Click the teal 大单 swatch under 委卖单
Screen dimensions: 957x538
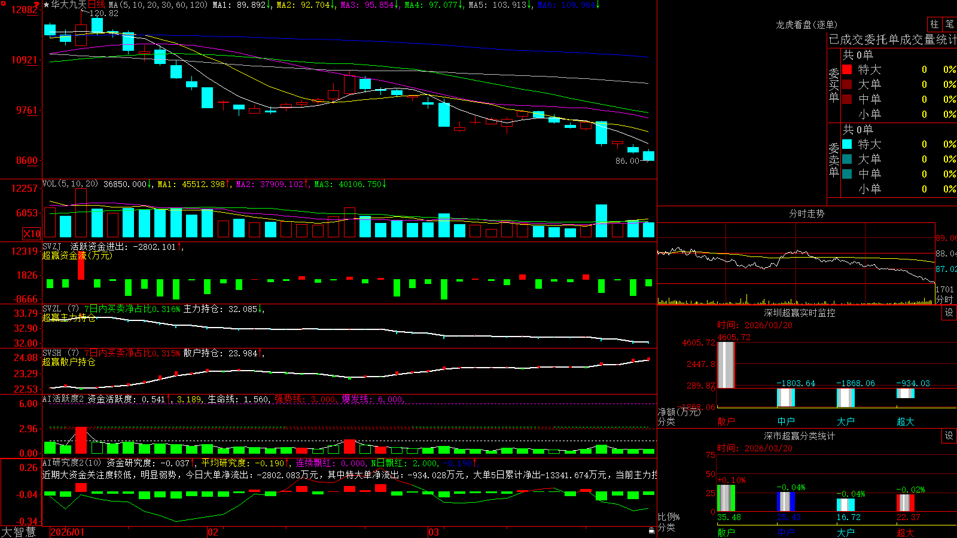pyautogui.click(x=847, y=159)
